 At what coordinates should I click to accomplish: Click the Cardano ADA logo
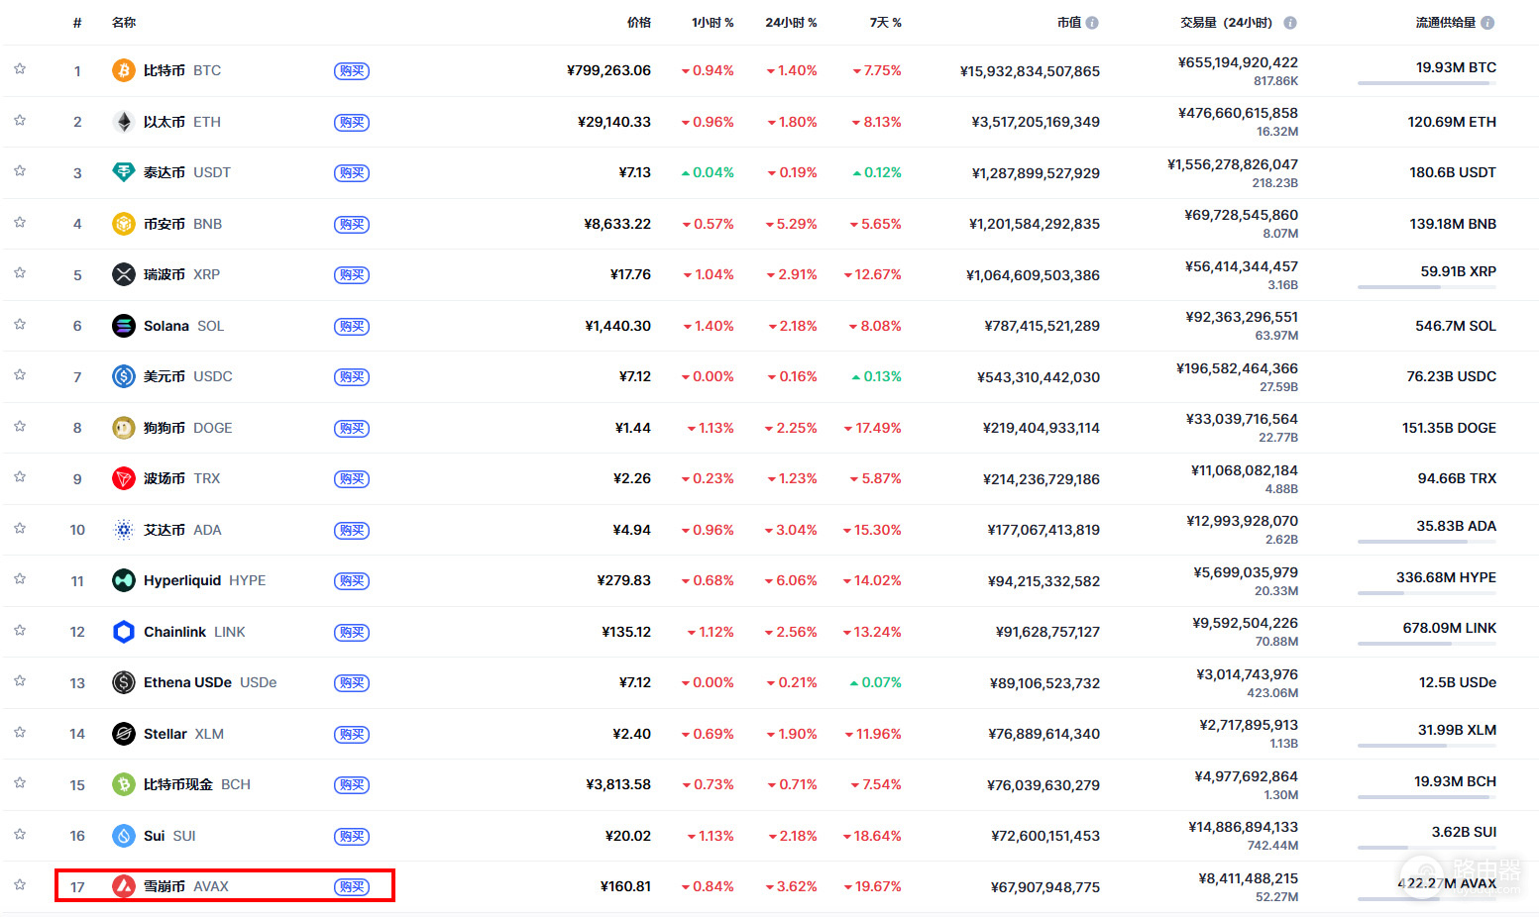[x=124, y=530]
